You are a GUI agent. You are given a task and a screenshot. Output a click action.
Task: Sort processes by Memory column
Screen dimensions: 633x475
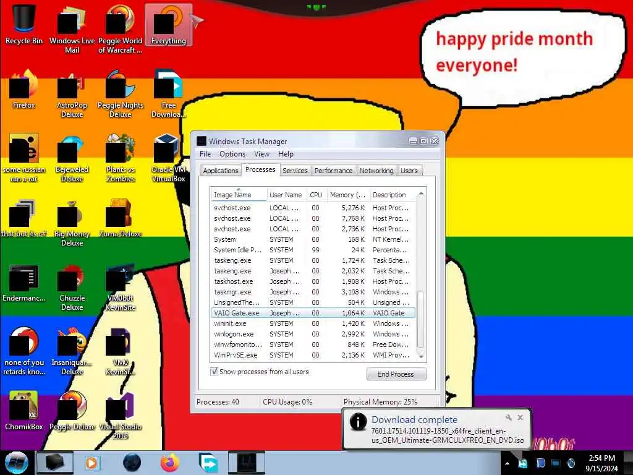(x=347, y=195)
